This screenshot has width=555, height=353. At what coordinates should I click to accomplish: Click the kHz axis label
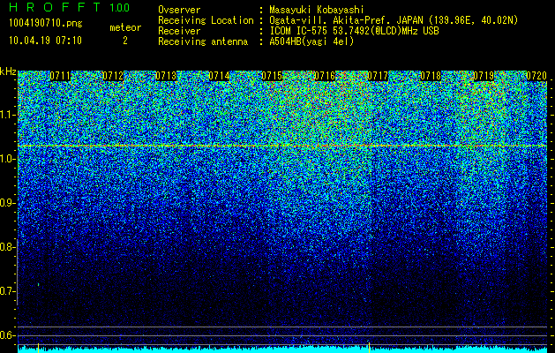(x=8, y=71)
